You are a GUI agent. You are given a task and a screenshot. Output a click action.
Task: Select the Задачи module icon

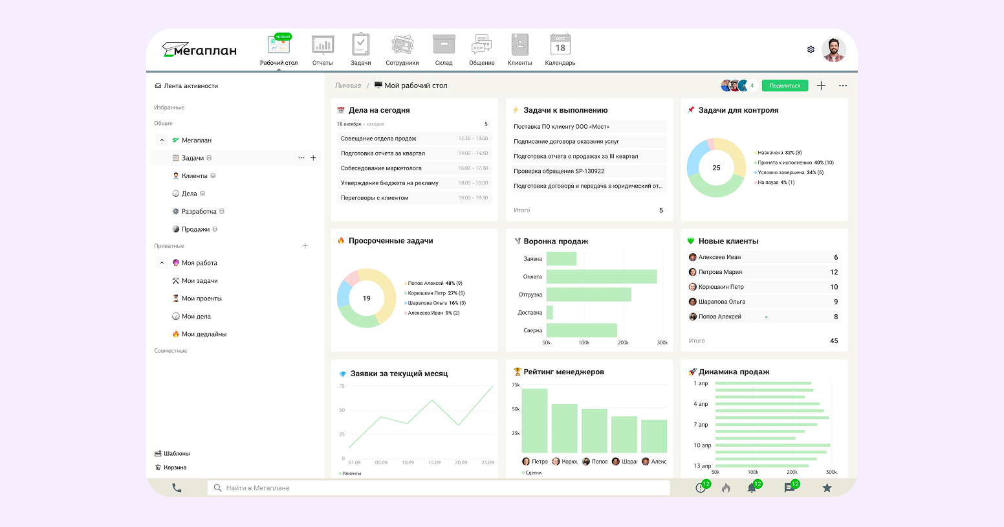coord(360,44)
